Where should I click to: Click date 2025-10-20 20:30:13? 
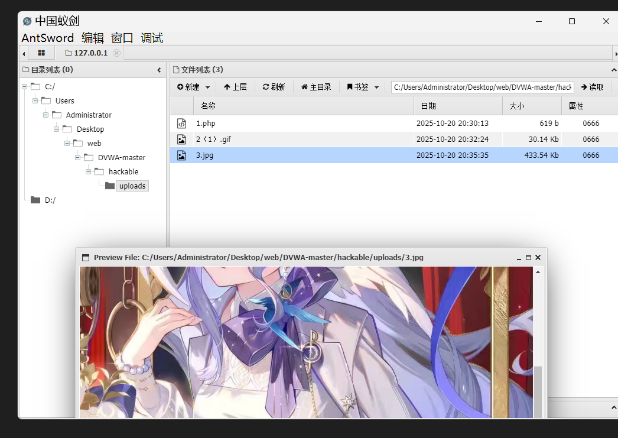pos(453,124)
